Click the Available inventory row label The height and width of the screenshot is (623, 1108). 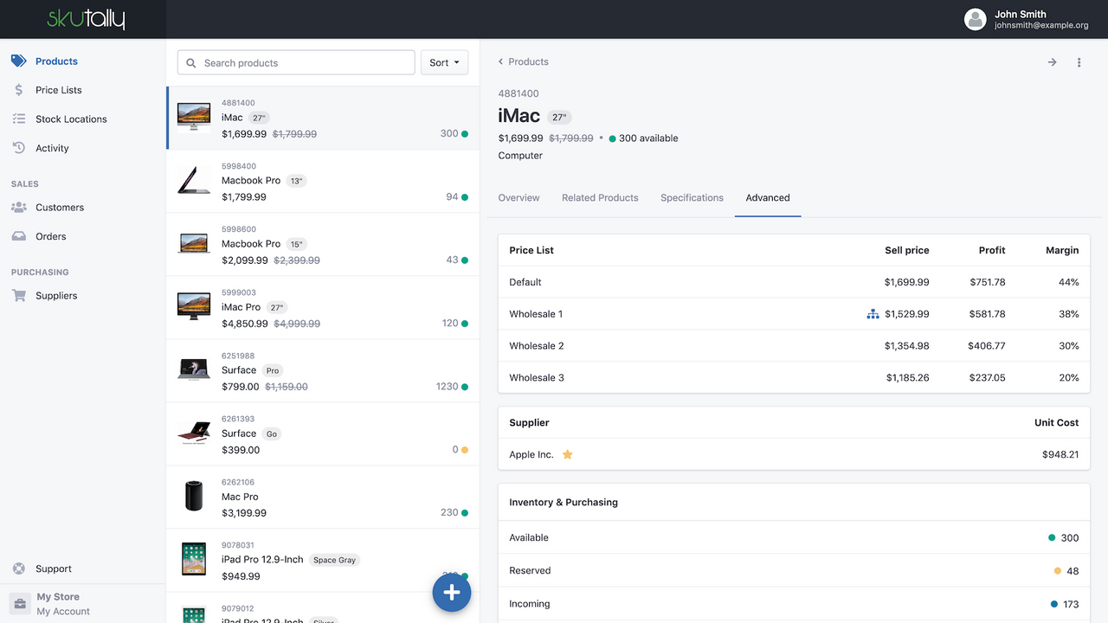(529, 538)
